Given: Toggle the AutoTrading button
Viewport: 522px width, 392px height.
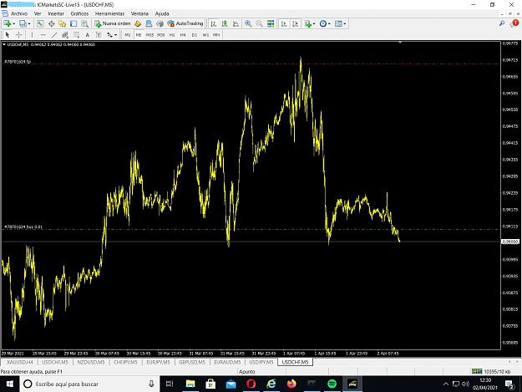Looking at the screenshot, I should (x=185, y=23).
